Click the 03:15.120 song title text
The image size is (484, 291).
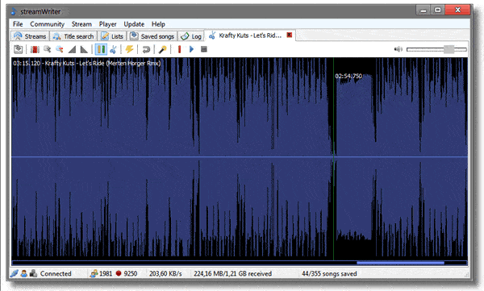(87, 63)
